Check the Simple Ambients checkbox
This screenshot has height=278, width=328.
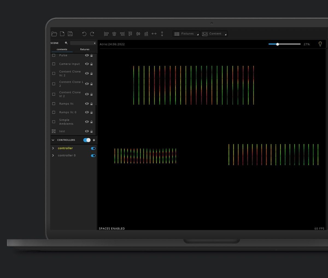(54, 122)
